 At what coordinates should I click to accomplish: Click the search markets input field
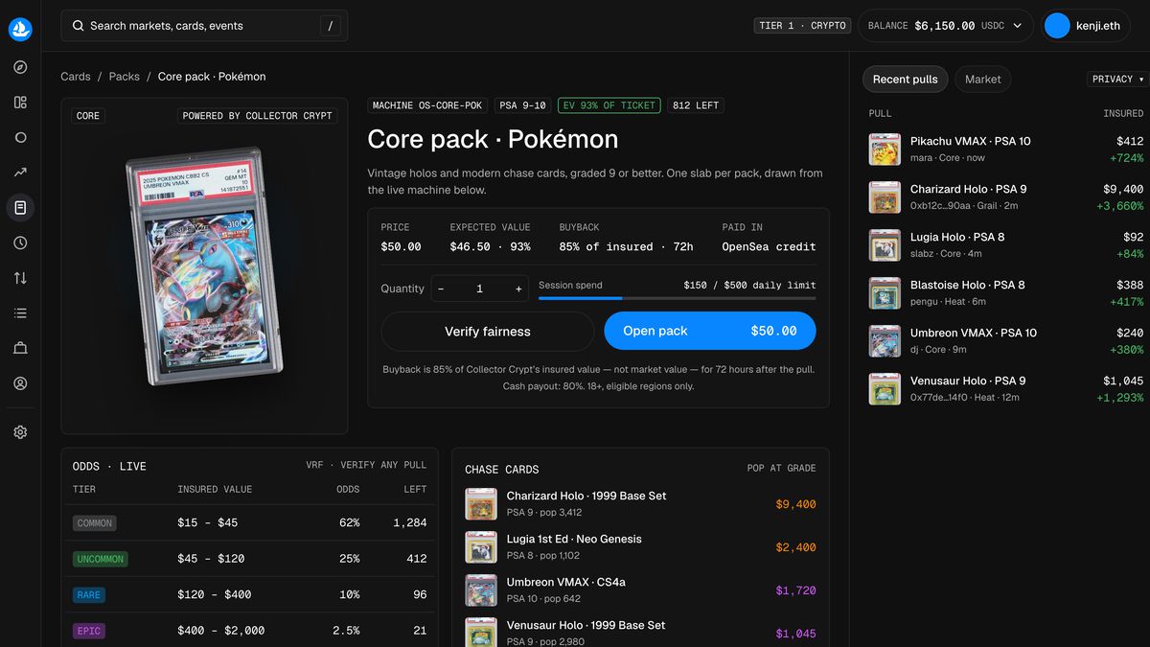coord(204,26)
